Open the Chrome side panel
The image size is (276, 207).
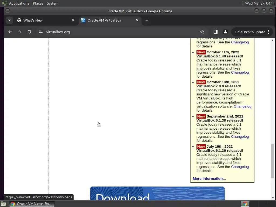tap(215, 32)
